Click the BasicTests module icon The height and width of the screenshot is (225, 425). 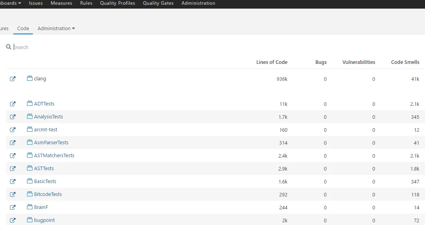[x=29, y=181]
